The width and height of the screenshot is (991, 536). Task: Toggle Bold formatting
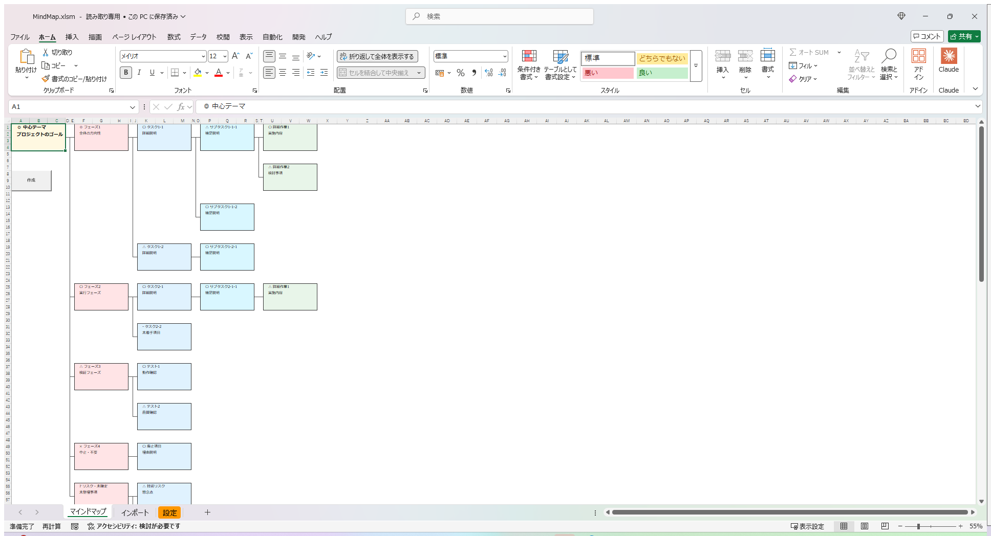126,73
